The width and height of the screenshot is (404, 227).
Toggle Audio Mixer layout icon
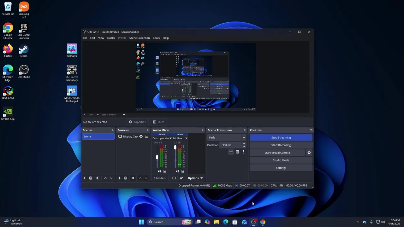(x=174, y=178)
